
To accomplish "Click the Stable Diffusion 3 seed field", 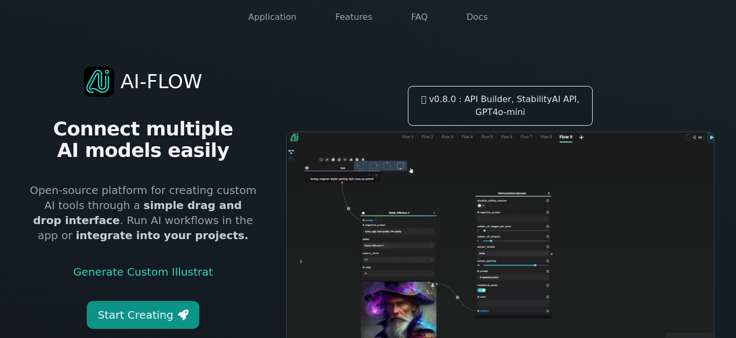I will [398, 274].
